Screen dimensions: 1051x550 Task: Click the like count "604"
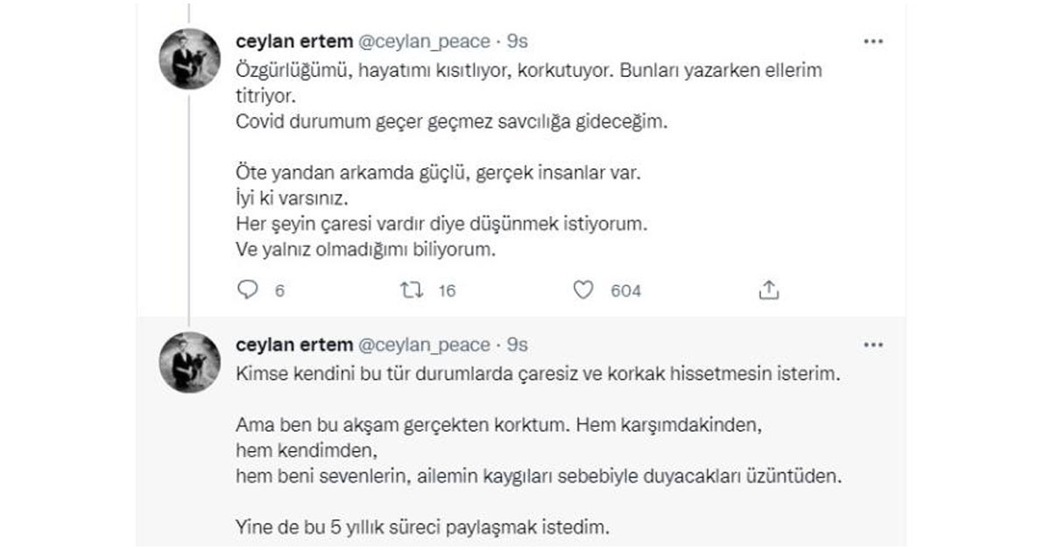click(x=625, y=292)
